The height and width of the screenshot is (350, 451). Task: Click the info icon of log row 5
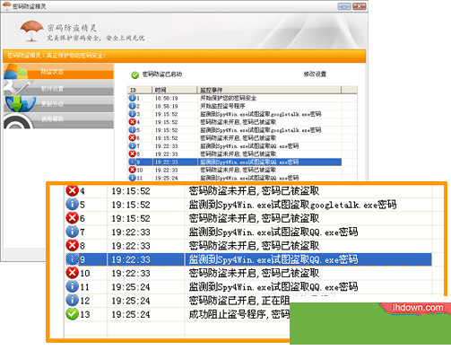pyautogui.click(x=132, y=130)
